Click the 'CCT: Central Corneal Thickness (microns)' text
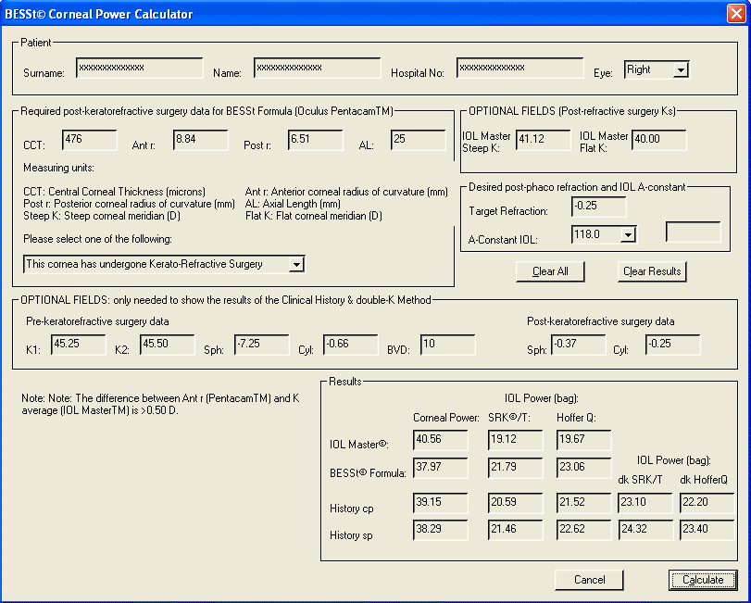751x603 pixels. click(115, 192)
